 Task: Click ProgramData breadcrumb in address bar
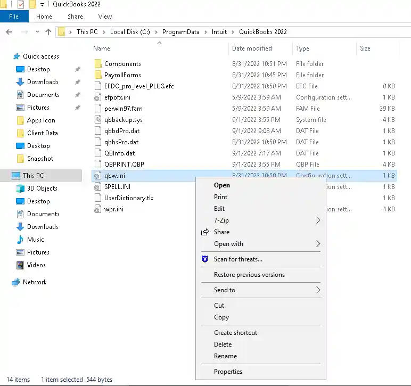[x=181, y=32]
